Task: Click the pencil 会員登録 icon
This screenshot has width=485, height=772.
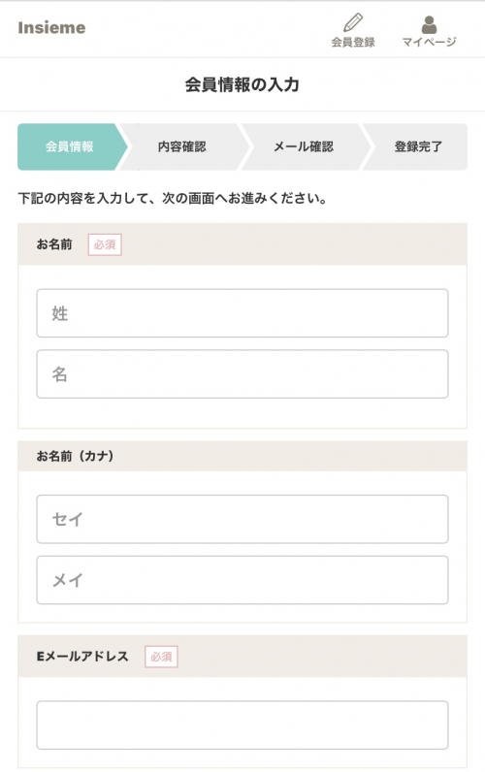Action: tap(353, 22)
